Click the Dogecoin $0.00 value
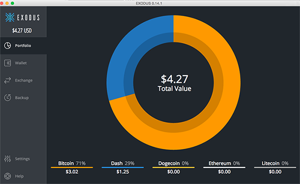The width and height of the screenshot is (300, 184). [x=173, y=172]
